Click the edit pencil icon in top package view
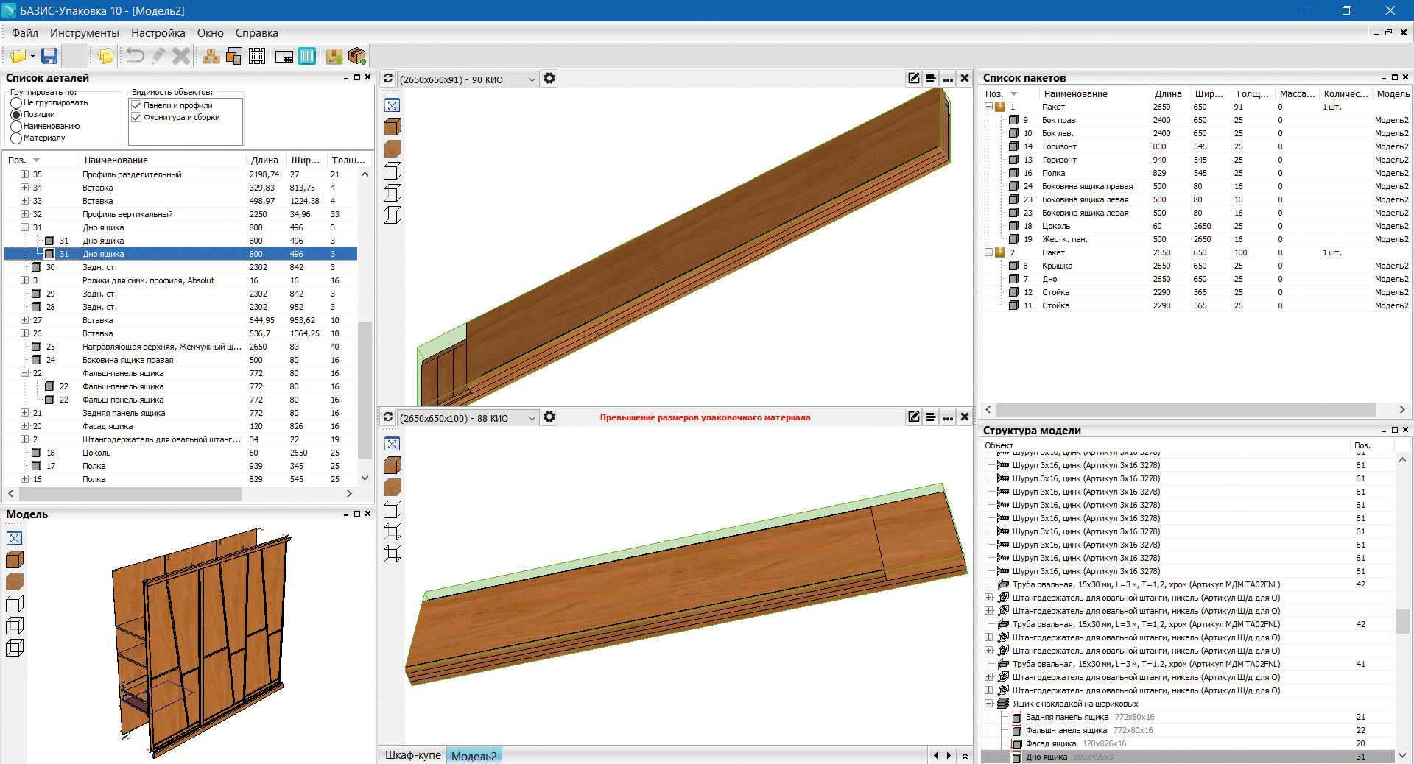The width and height of the screenshot is (1414, 764). tap(913, 79)
